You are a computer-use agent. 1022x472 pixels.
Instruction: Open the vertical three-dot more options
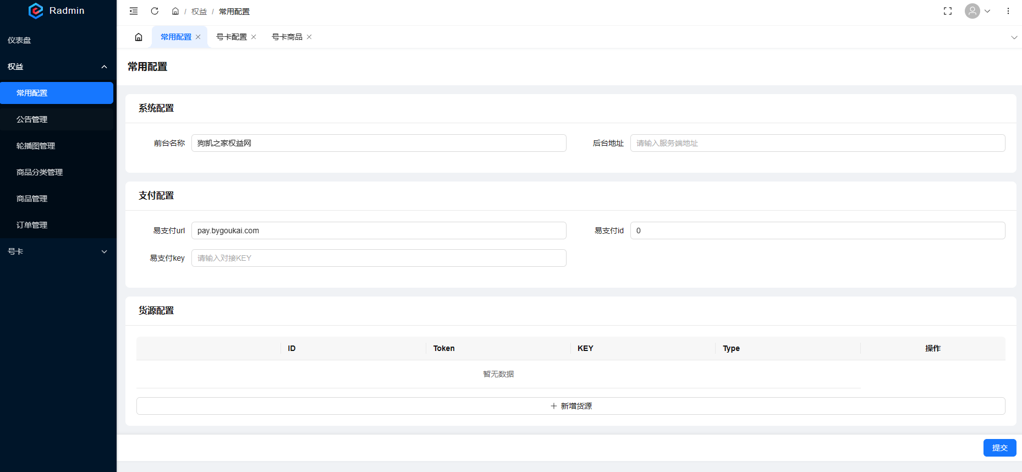point(1008,11)
